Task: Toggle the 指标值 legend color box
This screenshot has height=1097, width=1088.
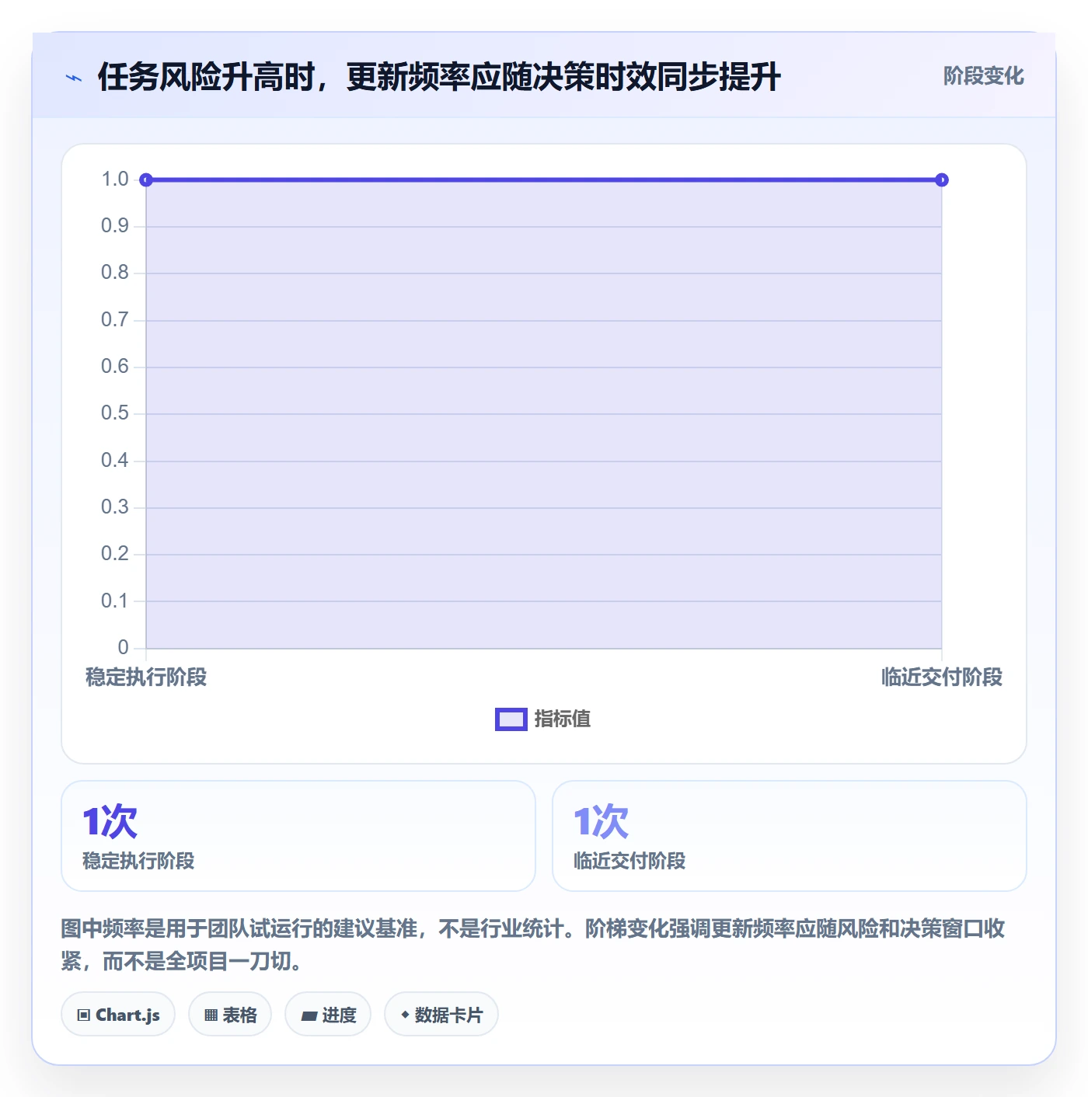Action: point(511,719)
